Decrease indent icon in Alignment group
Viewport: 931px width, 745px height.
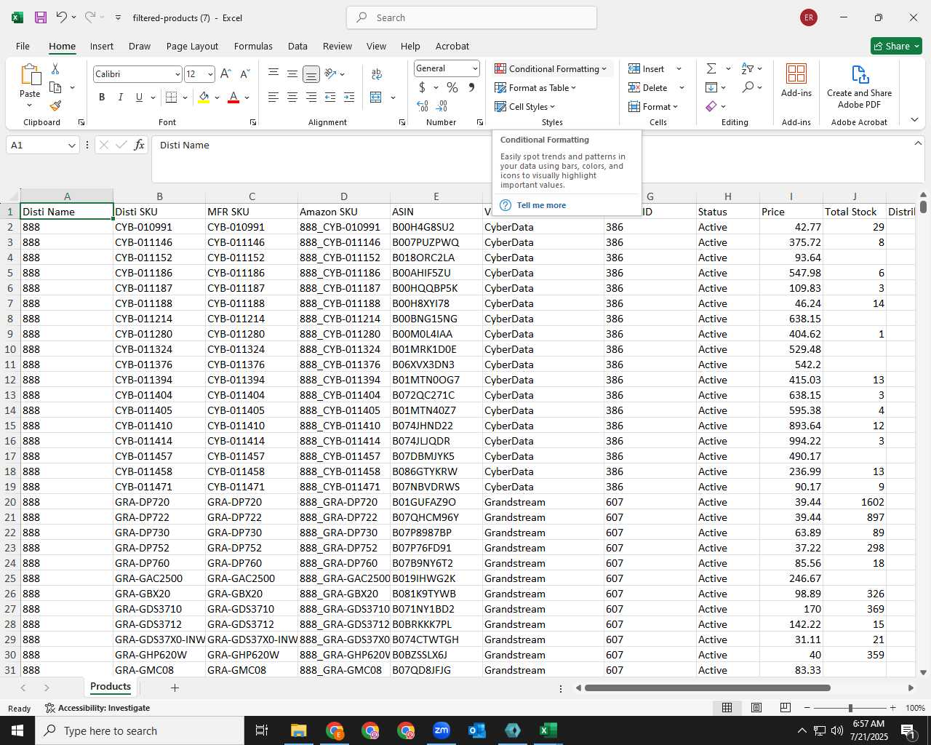(x=330, y=97)
